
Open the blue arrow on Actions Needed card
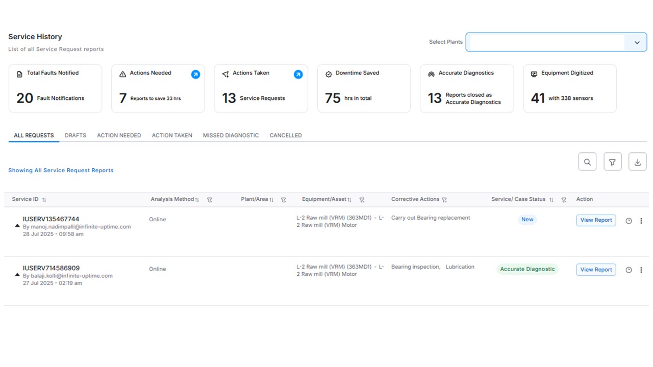click(195, 74)
